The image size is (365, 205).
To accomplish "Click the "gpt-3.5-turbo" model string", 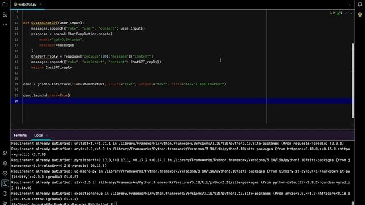I will click(x=67, y=40).
